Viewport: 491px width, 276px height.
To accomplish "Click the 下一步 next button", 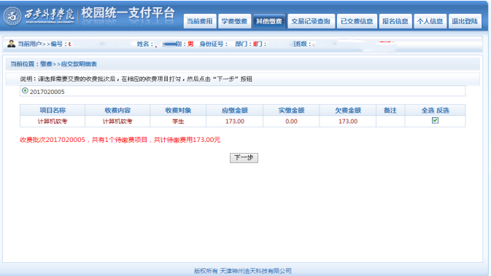I will point(244,157).
